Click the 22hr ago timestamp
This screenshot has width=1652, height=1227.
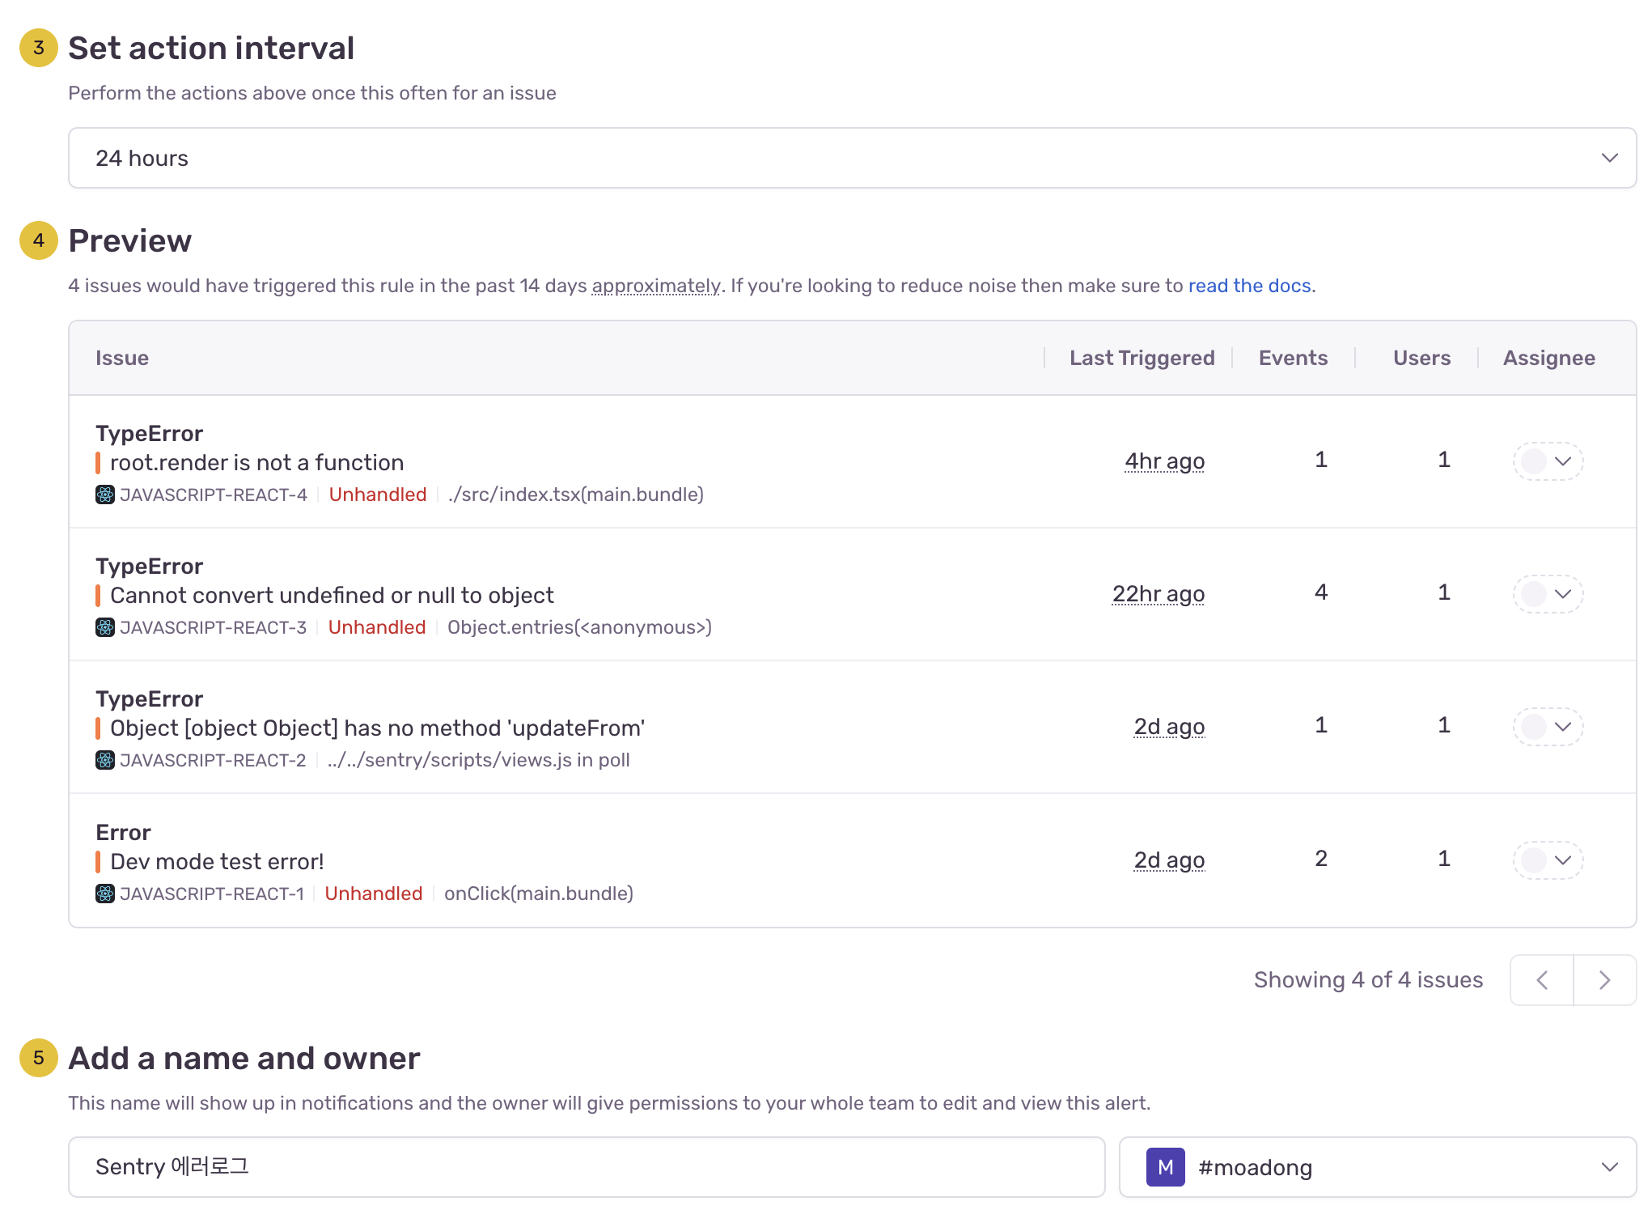tap(1158, 594)
